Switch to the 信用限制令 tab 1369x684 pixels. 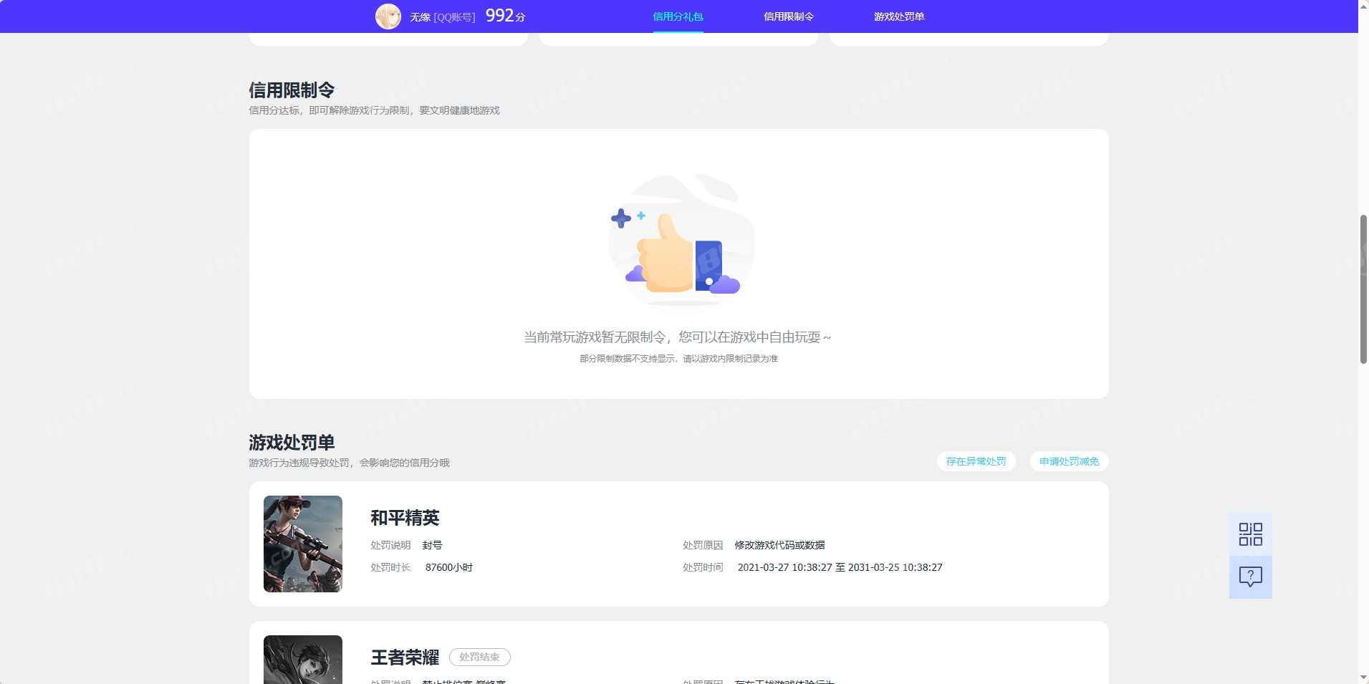coord(788,16)
